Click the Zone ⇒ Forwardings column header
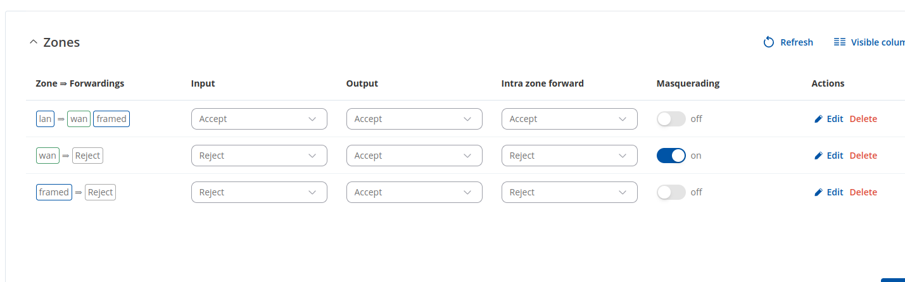Image resolution: width=905 pixels, height=282 pixels. 80,83
